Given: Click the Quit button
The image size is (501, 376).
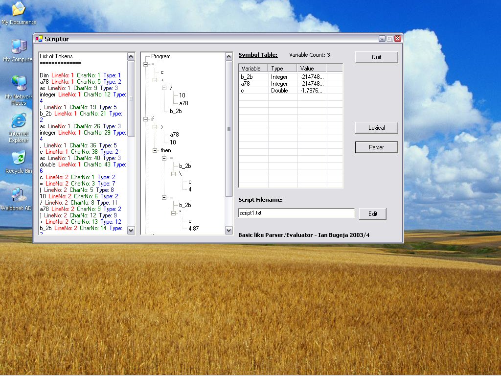Looking at the screenshot, I should tap(376, 57).
